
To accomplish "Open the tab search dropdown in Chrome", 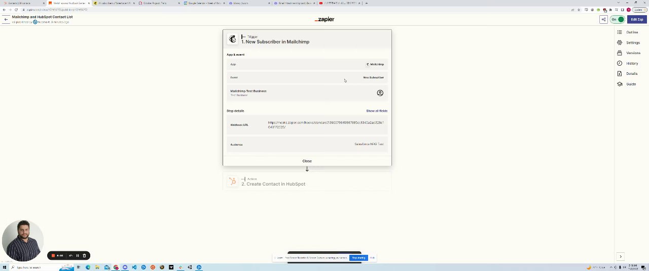I will coord(619,3).
